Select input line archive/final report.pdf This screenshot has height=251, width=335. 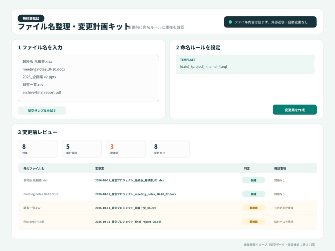click(42, 92)
